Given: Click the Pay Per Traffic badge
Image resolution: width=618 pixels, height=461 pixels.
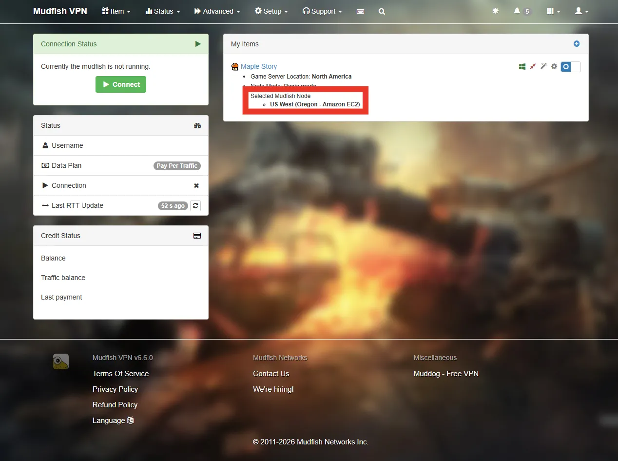Looking at the screenshot, I should [x=177, y=166].
